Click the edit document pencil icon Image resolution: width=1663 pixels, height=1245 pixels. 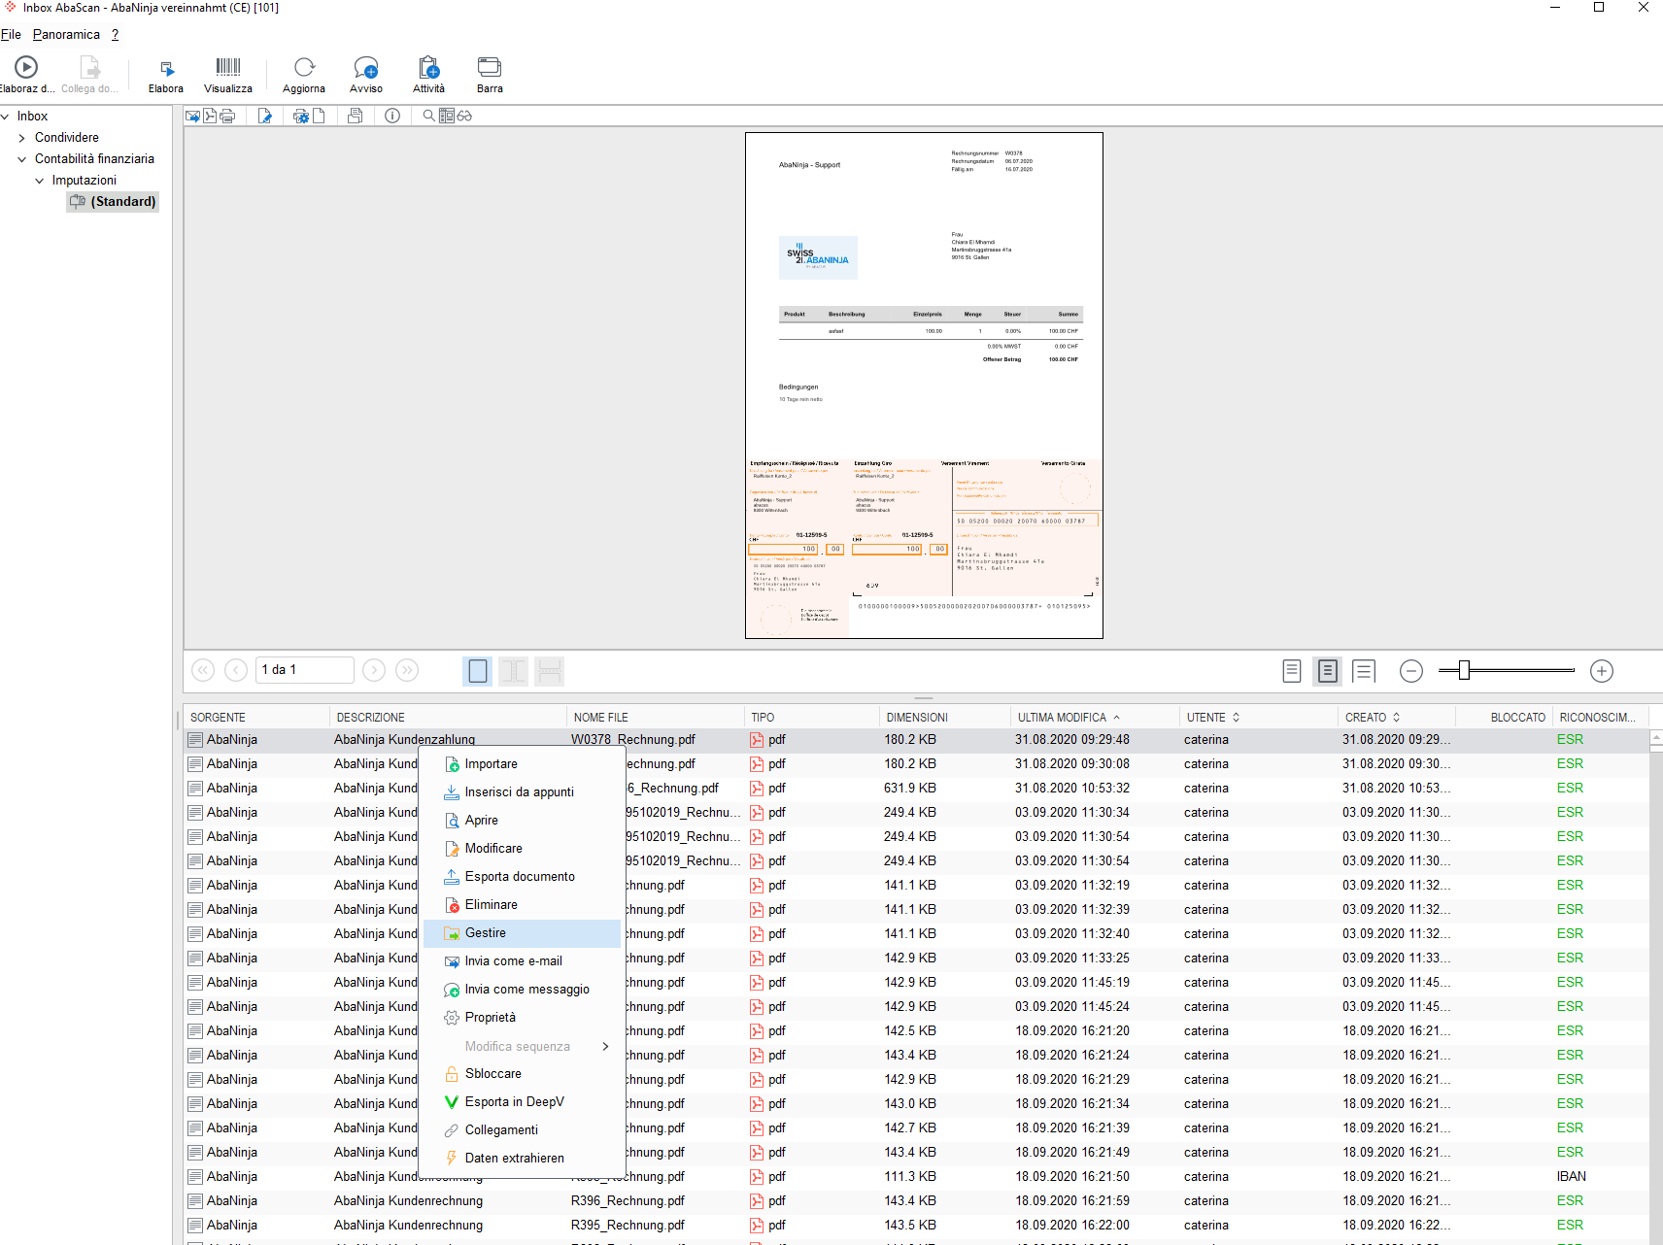[264, 116]
